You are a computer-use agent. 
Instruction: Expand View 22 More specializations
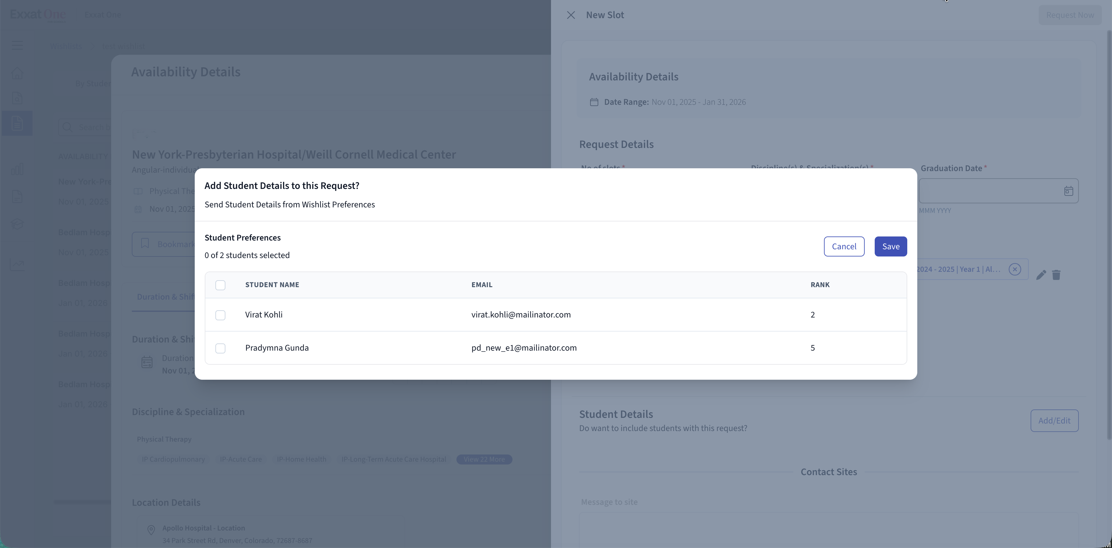coord(484,459)
